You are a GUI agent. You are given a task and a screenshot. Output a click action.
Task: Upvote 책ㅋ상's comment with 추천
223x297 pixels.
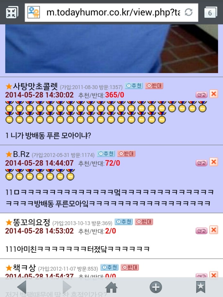click(109, 267)
